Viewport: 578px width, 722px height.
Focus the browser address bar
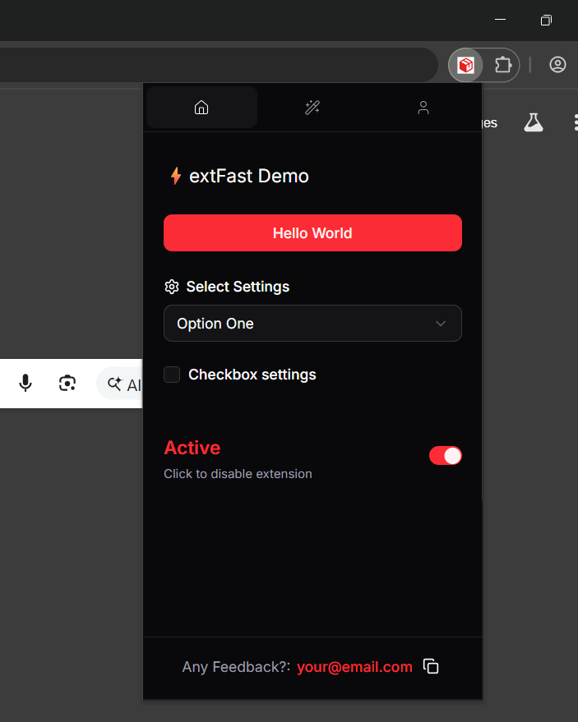[x=214, y=65]
